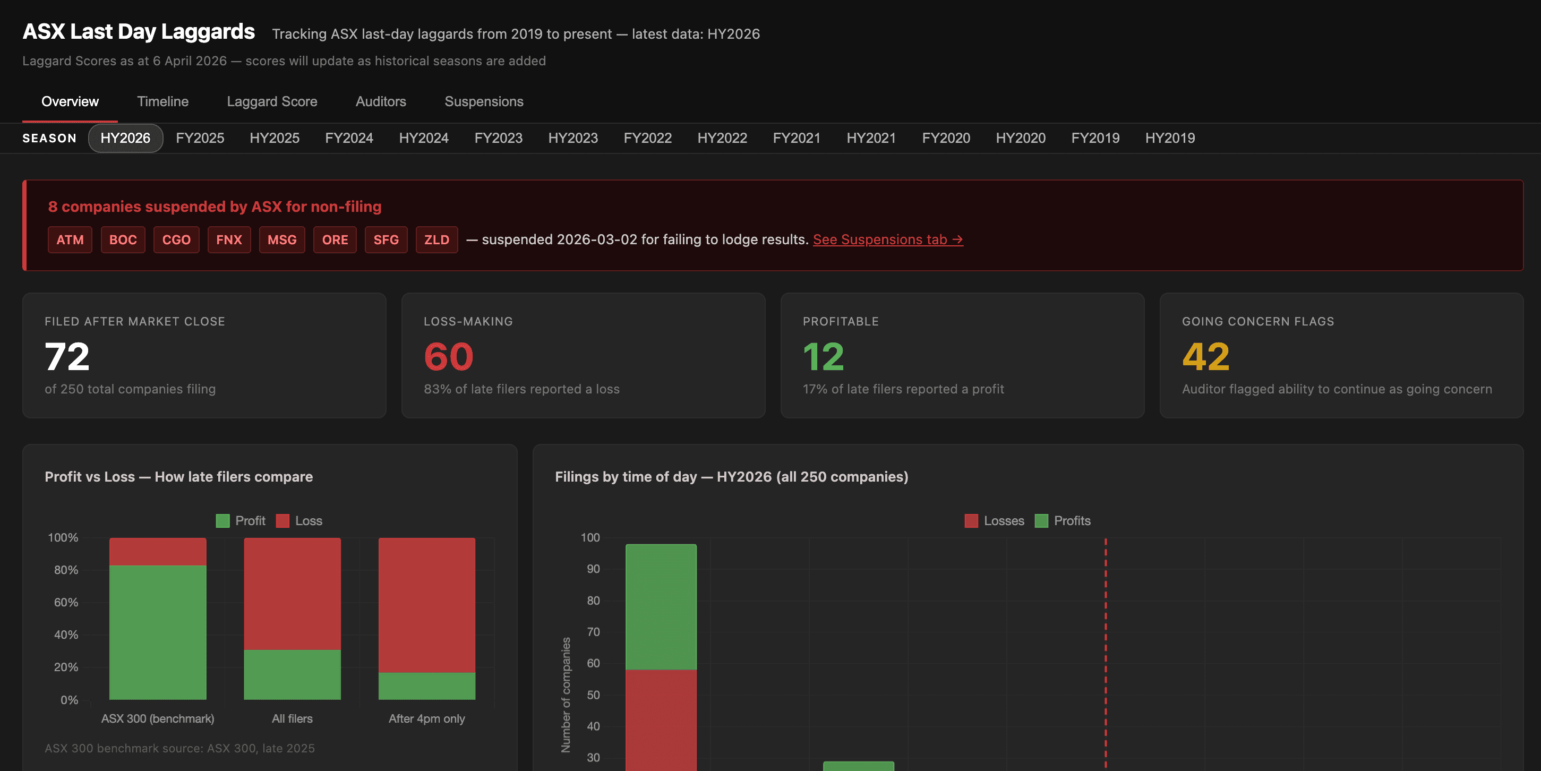
Task: Open the ZLD ticker badge
Action: (436, 240)
